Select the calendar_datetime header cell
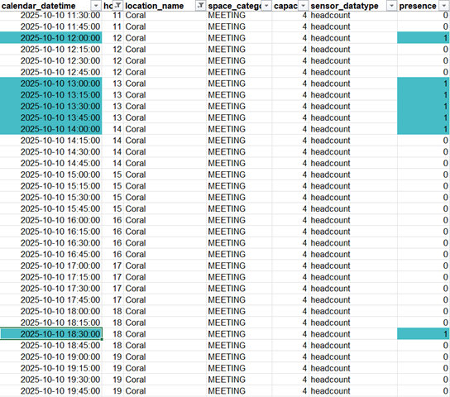The height and width of the screenshot is (397, 450). click(x=50, y=6)
